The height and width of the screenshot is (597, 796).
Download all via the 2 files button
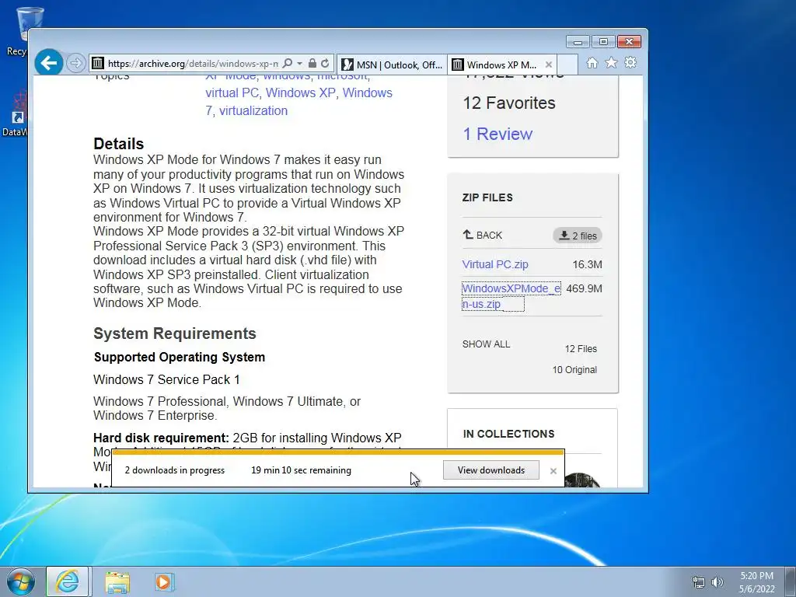coord(578,236)
